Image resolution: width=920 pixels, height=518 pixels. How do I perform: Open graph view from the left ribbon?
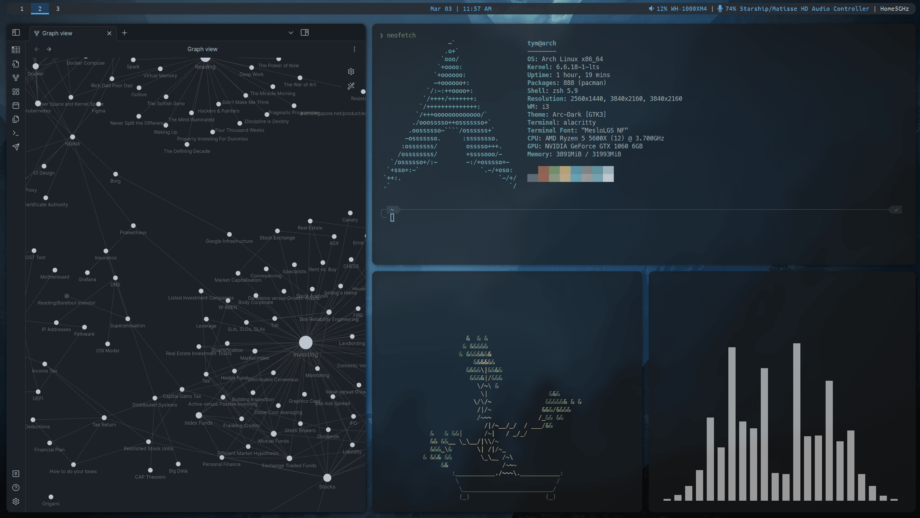16,77
